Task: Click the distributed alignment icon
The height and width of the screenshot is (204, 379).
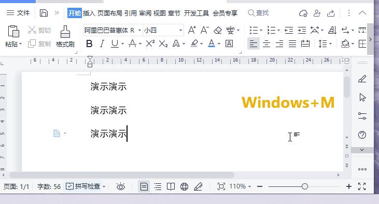Action: click(x=305, y=44)
